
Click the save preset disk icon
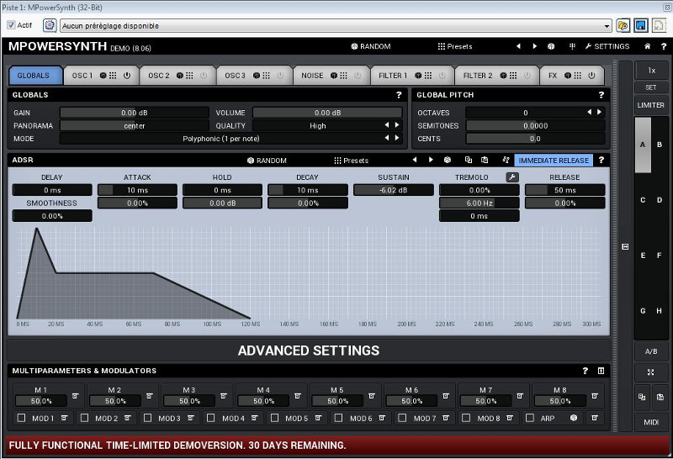(x=640, y=25)
